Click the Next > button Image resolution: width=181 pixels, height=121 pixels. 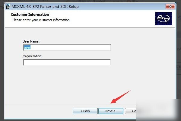[111, 111]
